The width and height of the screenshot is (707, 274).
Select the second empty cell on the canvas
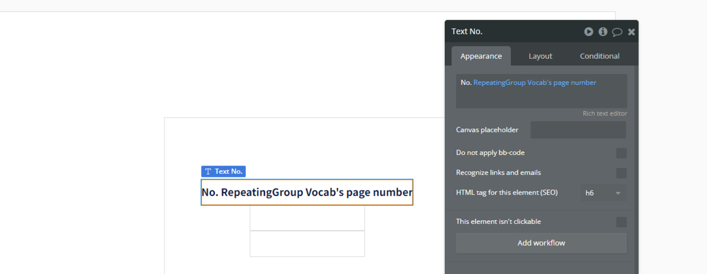(x=307, y=244)
